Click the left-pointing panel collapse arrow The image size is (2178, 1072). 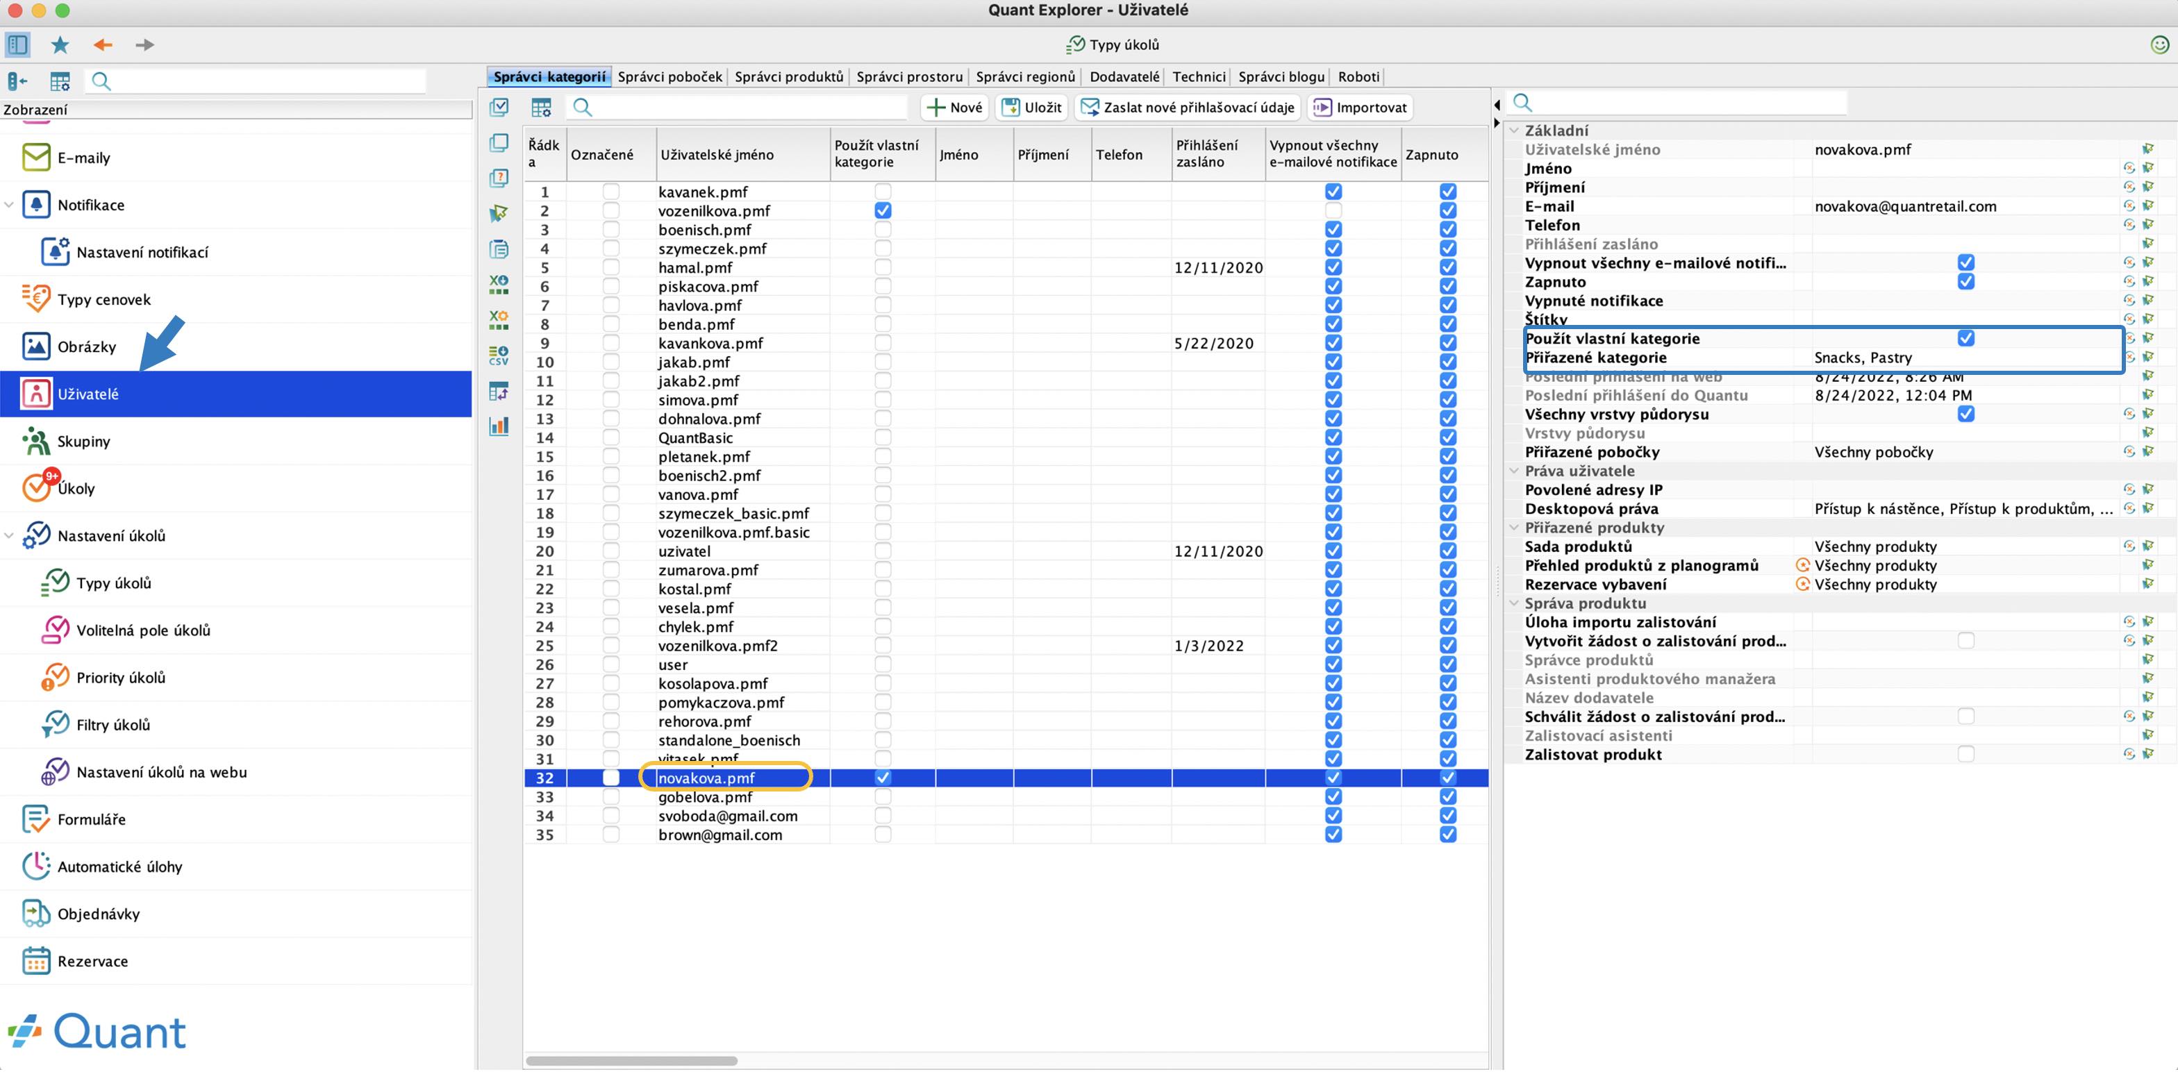point(1497,105)
